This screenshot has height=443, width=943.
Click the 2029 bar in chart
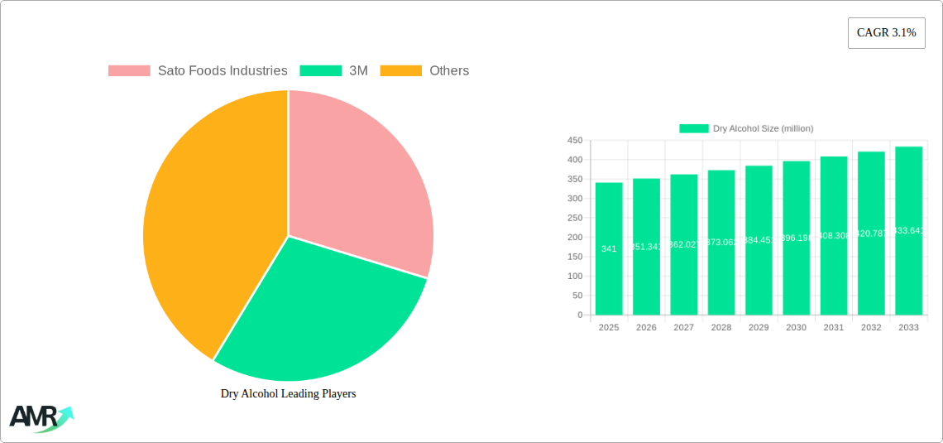click(759, 240)
